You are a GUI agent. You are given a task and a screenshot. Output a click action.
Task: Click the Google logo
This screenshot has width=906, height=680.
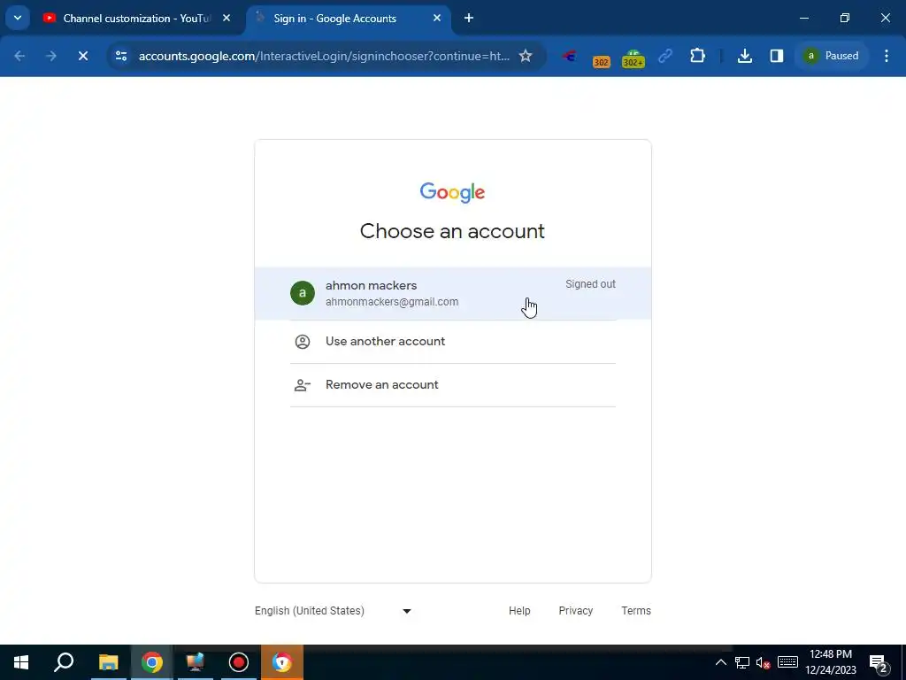pyautogui.click(x=452, y=192)
